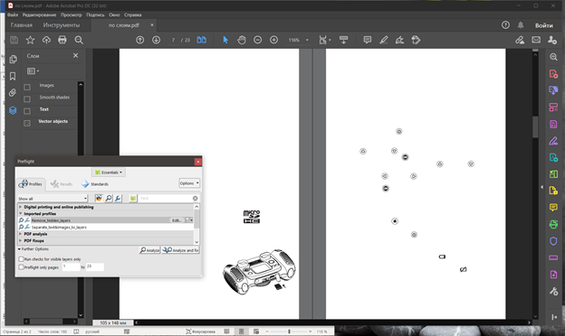Click Help question mark icon
The height and width of the screenshot is (336, 565).
[x=505, y=24]
